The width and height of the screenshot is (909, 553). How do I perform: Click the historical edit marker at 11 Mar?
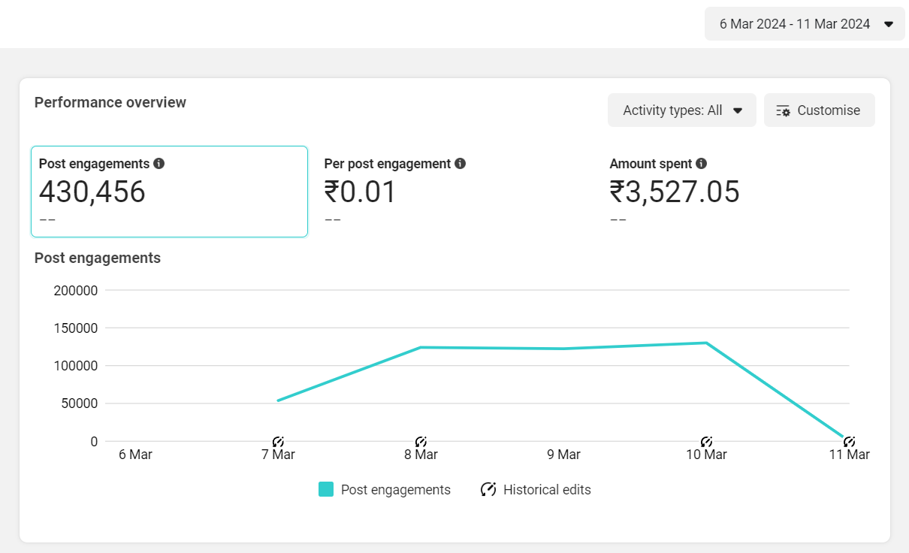pyautogui.click(x=849, y=441)
